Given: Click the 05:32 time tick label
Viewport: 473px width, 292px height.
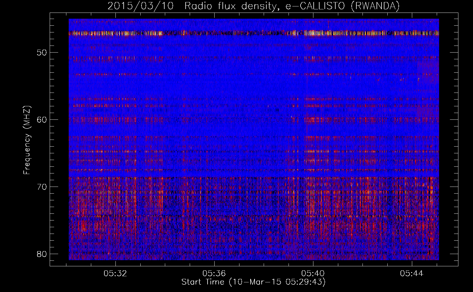Looking at the screenshot, I should pyautogui.click(x=115, y=274).
